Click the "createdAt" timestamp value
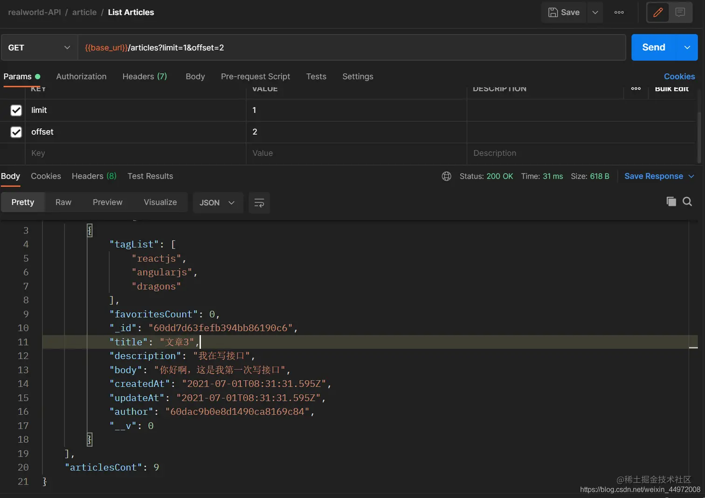Viewport: 705px width, 498px height. tap(254, 384)
